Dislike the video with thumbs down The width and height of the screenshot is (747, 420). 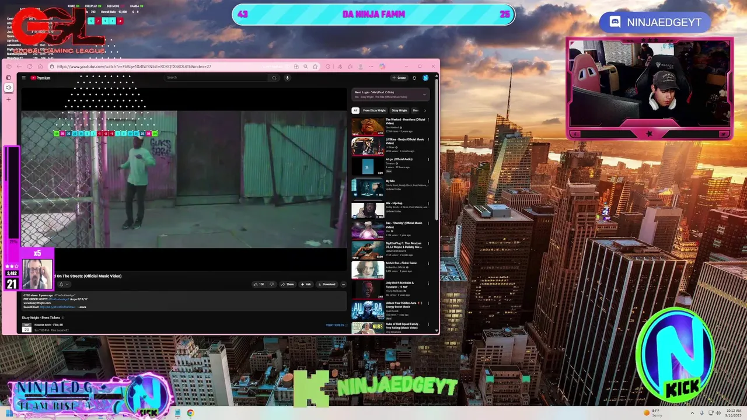[271, 284]
